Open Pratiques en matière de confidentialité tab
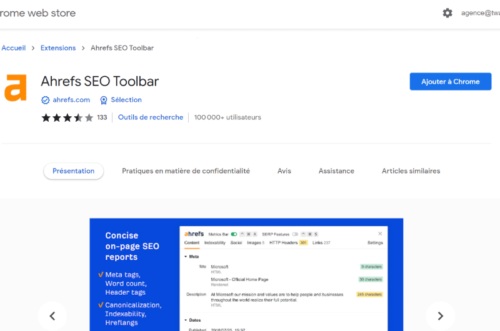This screenshot has width=500, height=331. (186, 171)
